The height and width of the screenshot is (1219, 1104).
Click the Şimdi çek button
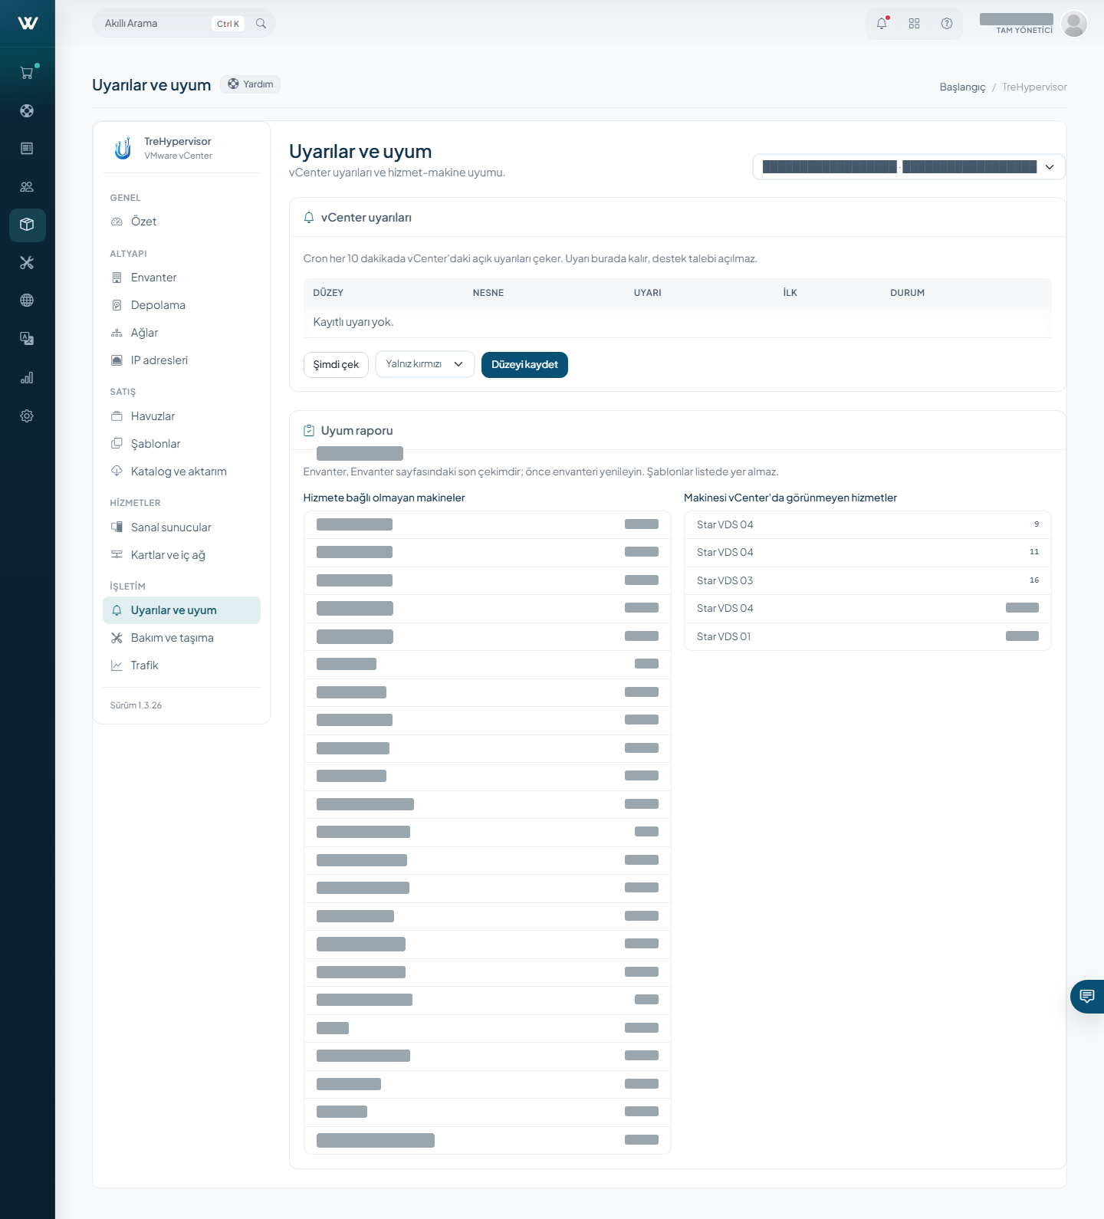pyautogui.click(x=336, y=365)
